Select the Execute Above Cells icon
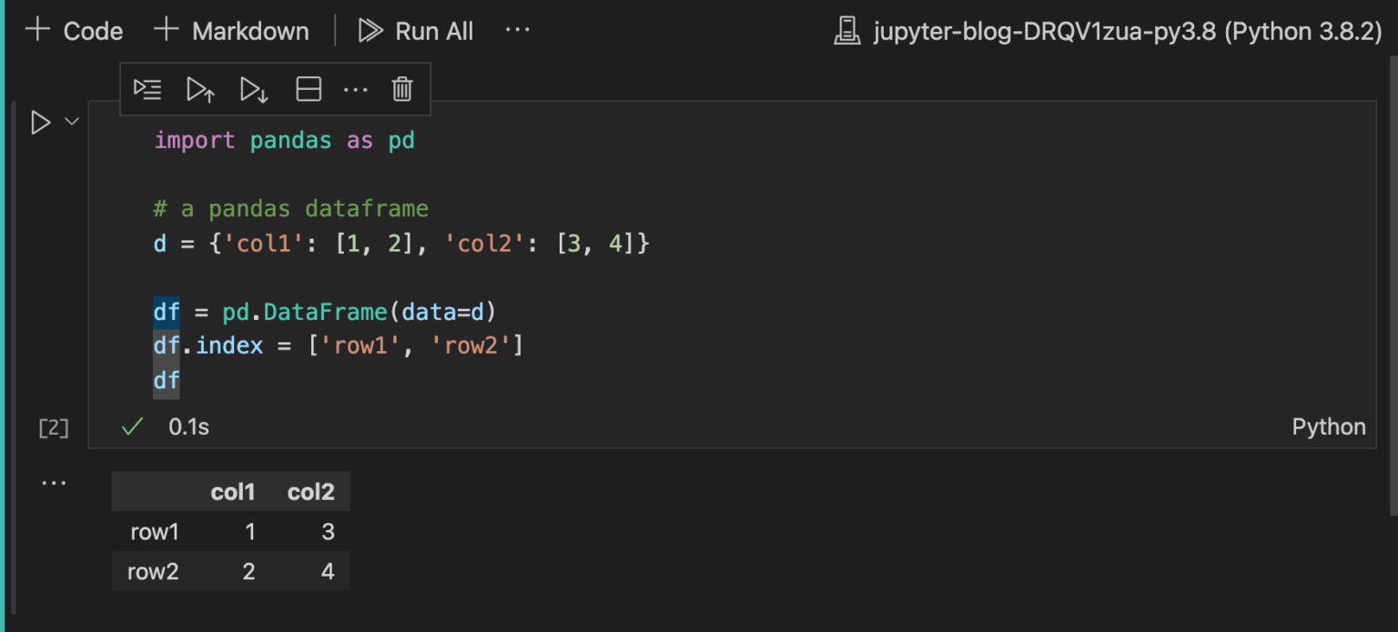 coord(200,89)
